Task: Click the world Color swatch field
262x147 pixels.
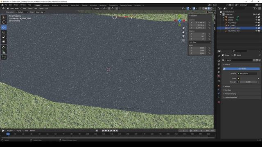Action: point(248,78)
